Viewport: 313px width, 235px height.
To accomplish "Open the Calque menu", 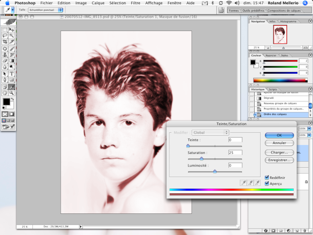I will pos(98,3).
